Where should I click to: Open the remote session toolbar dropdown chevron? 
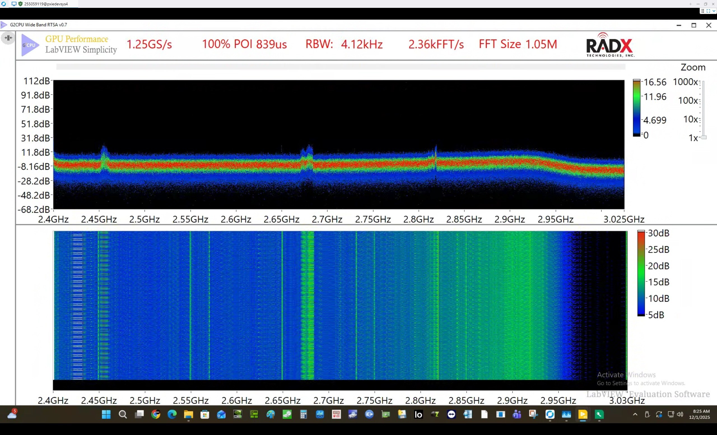tap(714, 11)
